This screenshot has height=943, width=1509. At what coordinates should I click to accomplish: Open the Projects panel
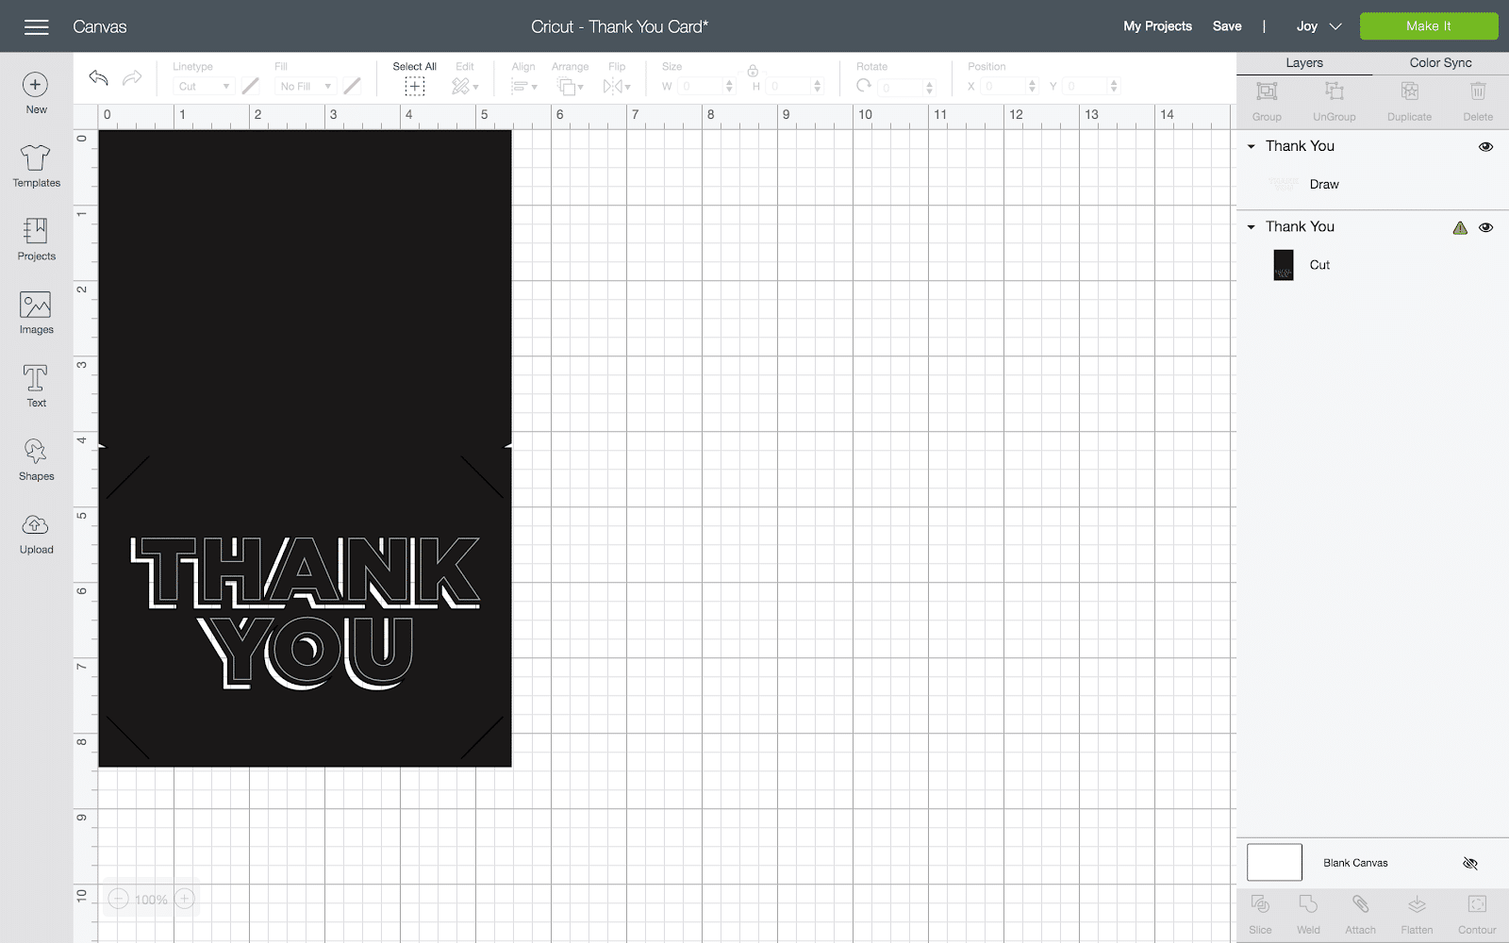(36, 230)
